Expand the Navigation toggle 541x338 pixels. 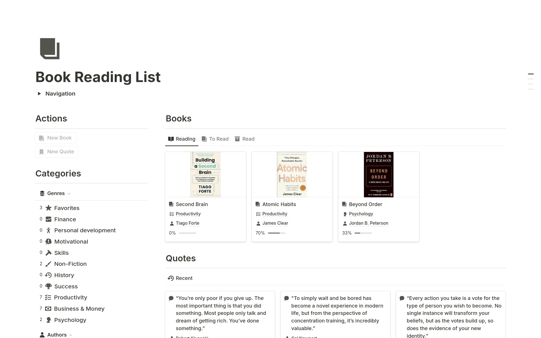(39, 93)
